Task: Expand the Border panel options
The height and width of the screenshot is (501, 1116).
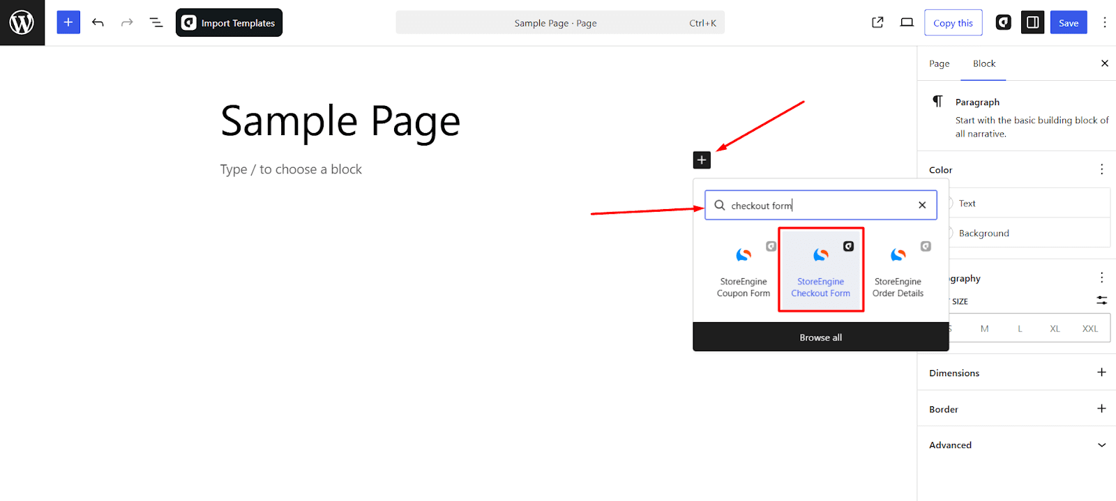Action: coord(1101,408)
